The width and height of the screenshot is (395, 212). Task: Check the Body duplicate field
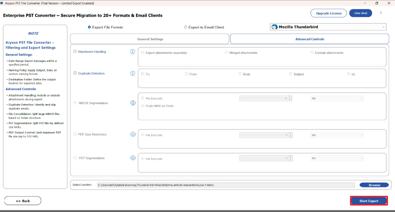pyautogui.click(x=240, y=74)
